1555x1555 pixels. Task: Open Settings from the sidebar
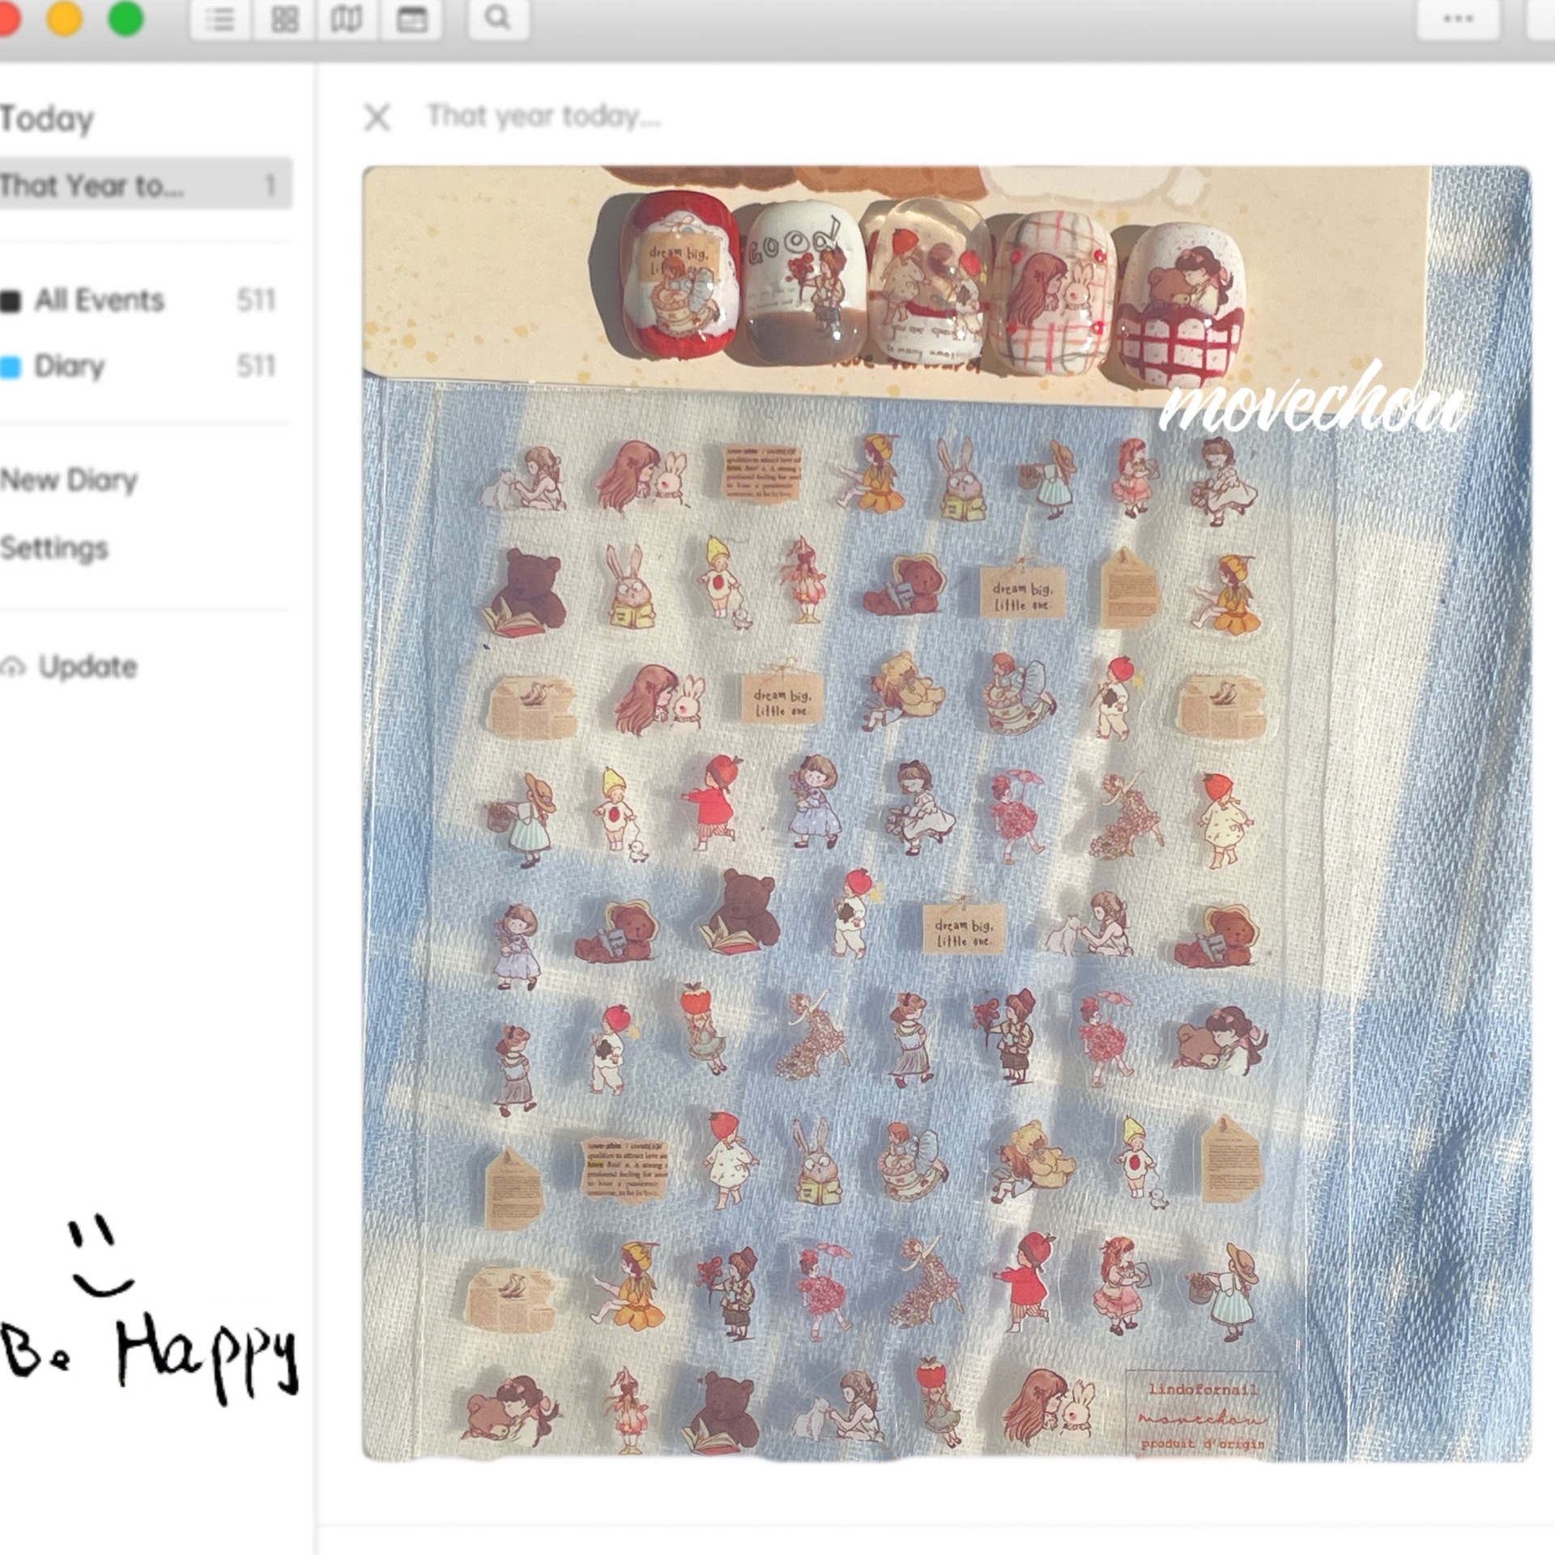point(54,548)
